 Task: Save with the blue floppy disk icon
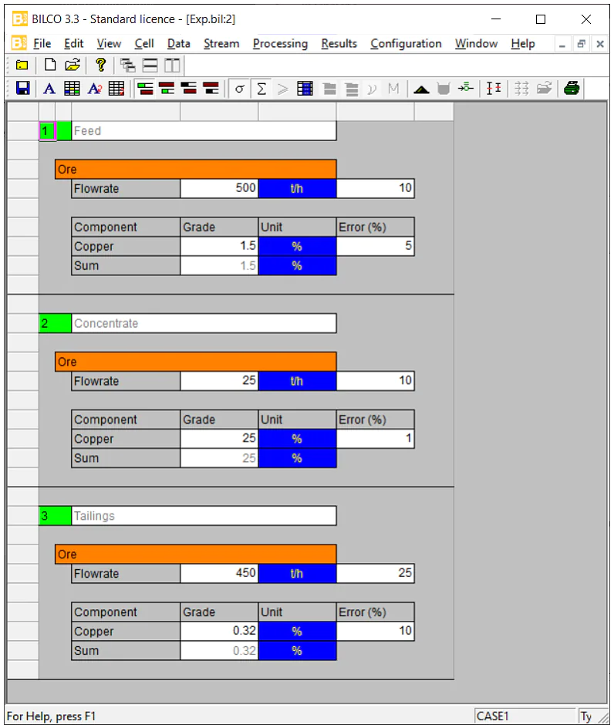(x=23, y=88)
